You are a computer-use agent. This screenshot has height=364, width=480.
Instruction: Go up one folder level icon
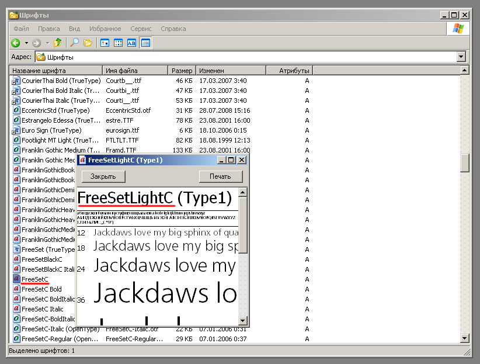tap(58, 43)
